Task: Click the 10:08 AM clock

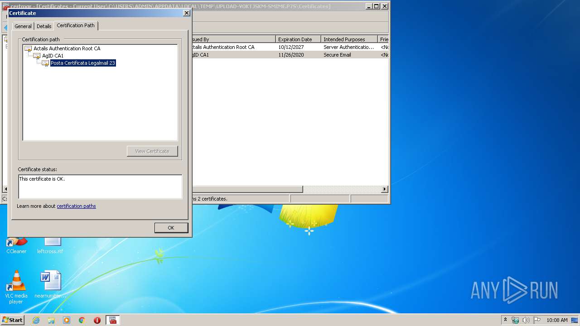Action: (557, 320)
